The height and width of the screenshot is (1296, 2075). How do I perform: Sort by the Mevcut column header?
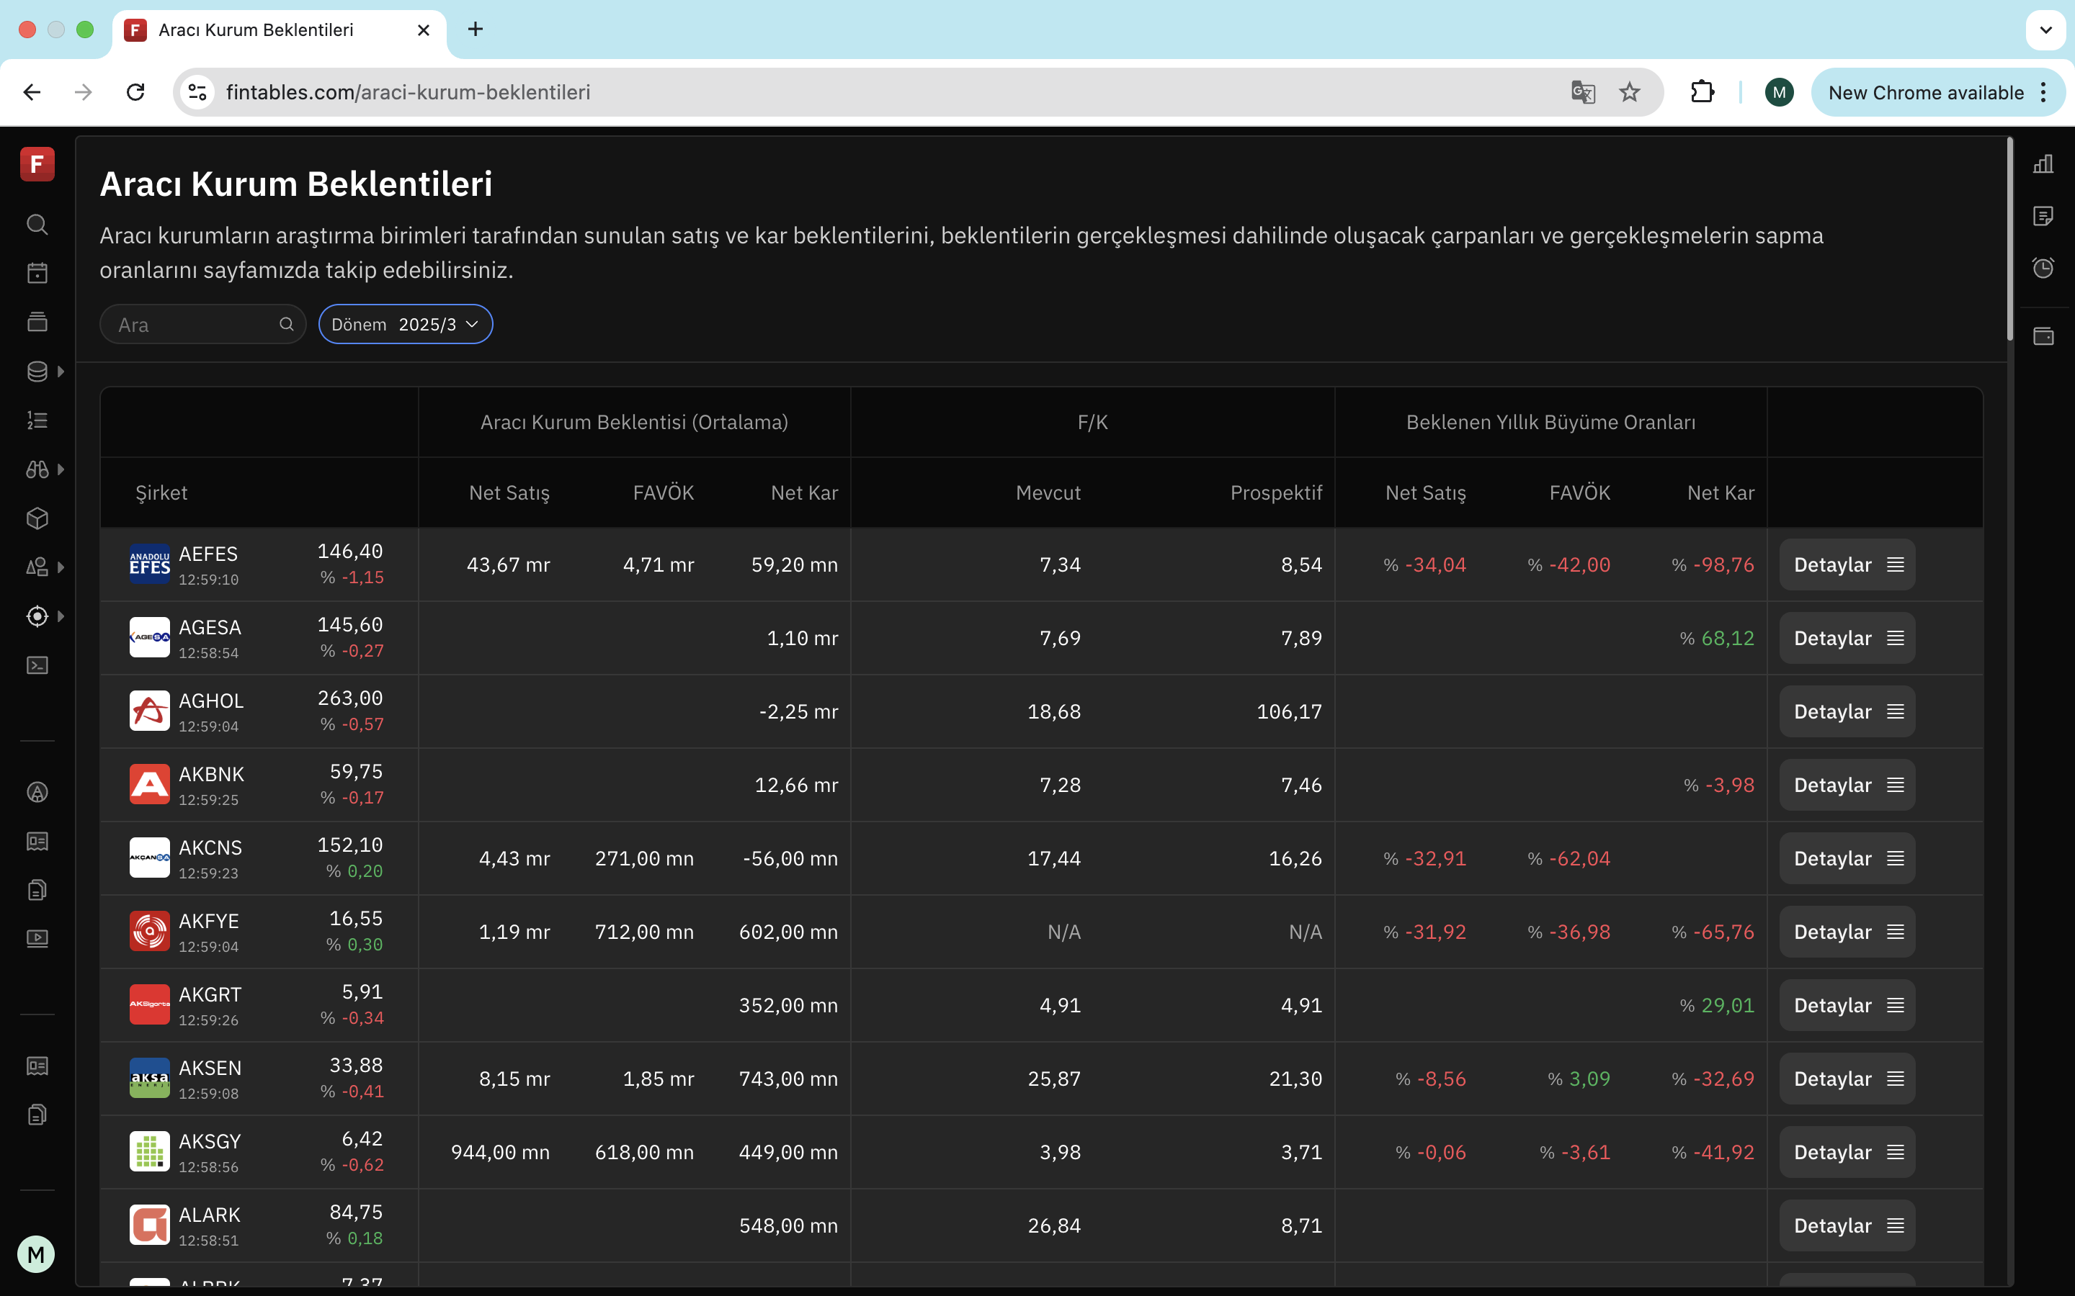pyautogui.click(x=1048, y=493)
